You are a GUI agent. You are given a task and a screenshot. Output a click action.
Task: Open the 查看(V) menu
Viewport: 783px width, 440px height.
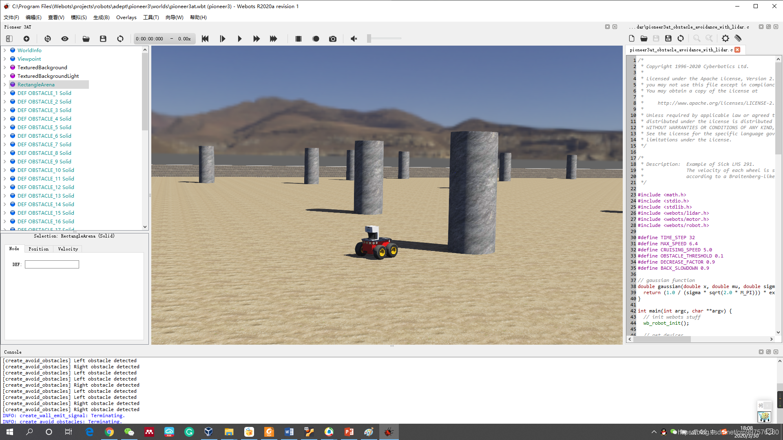pos(56,17)
